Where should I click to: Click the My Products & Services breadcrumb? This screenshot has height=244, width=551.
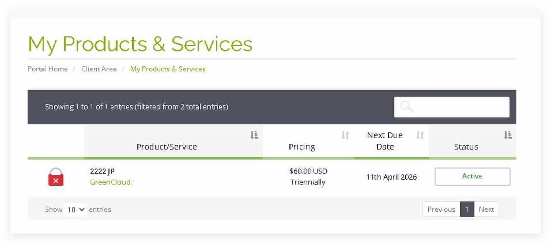click(x=168, y=69)
